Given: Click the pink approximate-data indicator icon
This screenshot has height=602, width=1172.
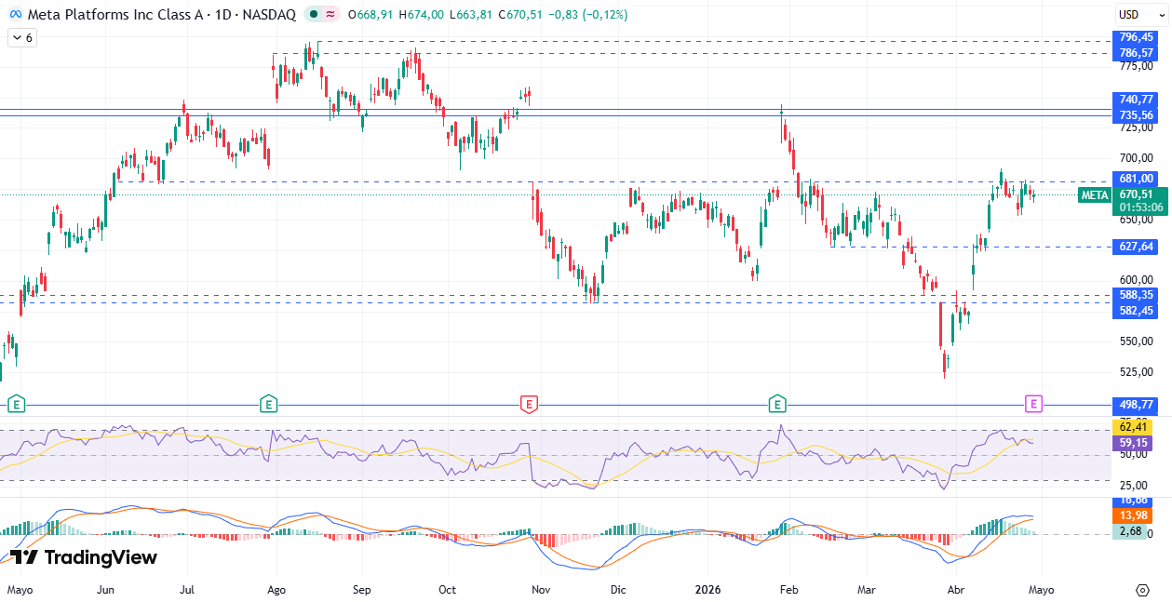Looking at the screenshot, I should click(331, 15).
